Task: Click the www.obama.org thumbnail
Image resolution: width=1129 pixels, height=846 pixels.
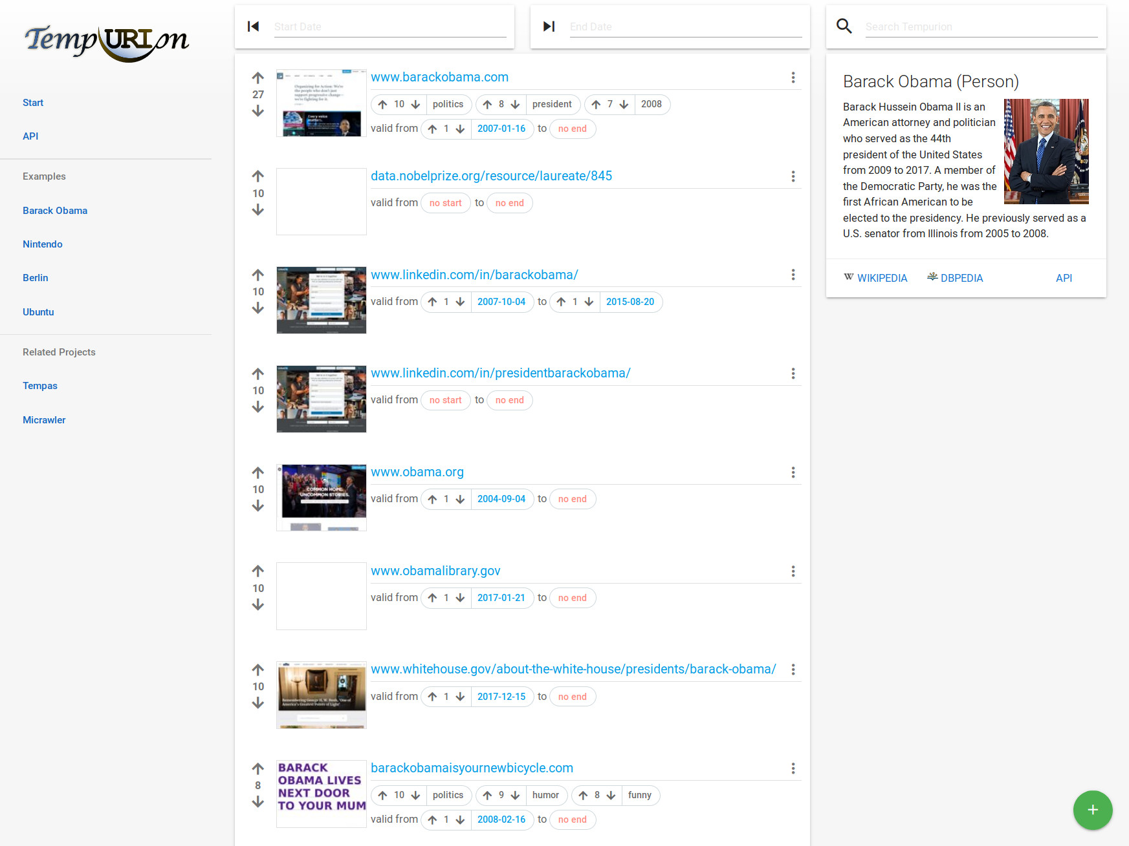Action: click(322, 498)
